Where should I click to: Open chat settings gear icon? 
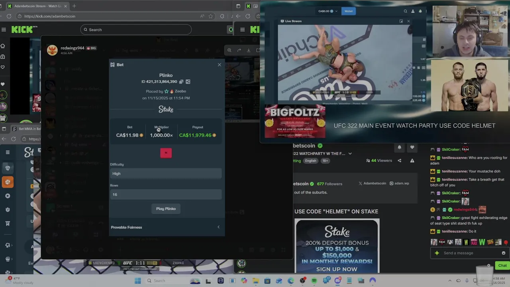[489, 265]
